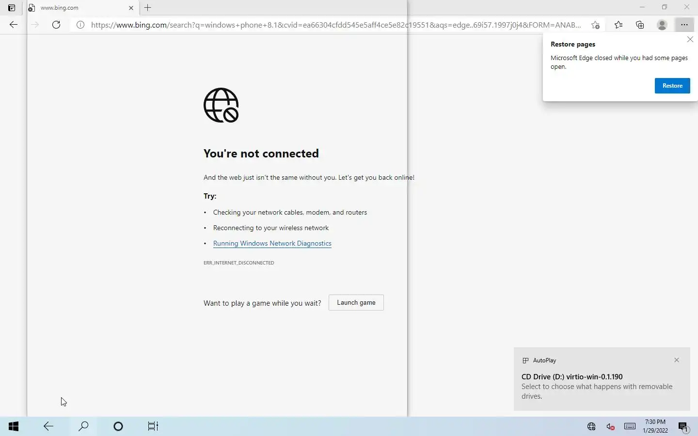698x436 pixels.
Task: View site information icon in address bar
Action: click(80, 25)
